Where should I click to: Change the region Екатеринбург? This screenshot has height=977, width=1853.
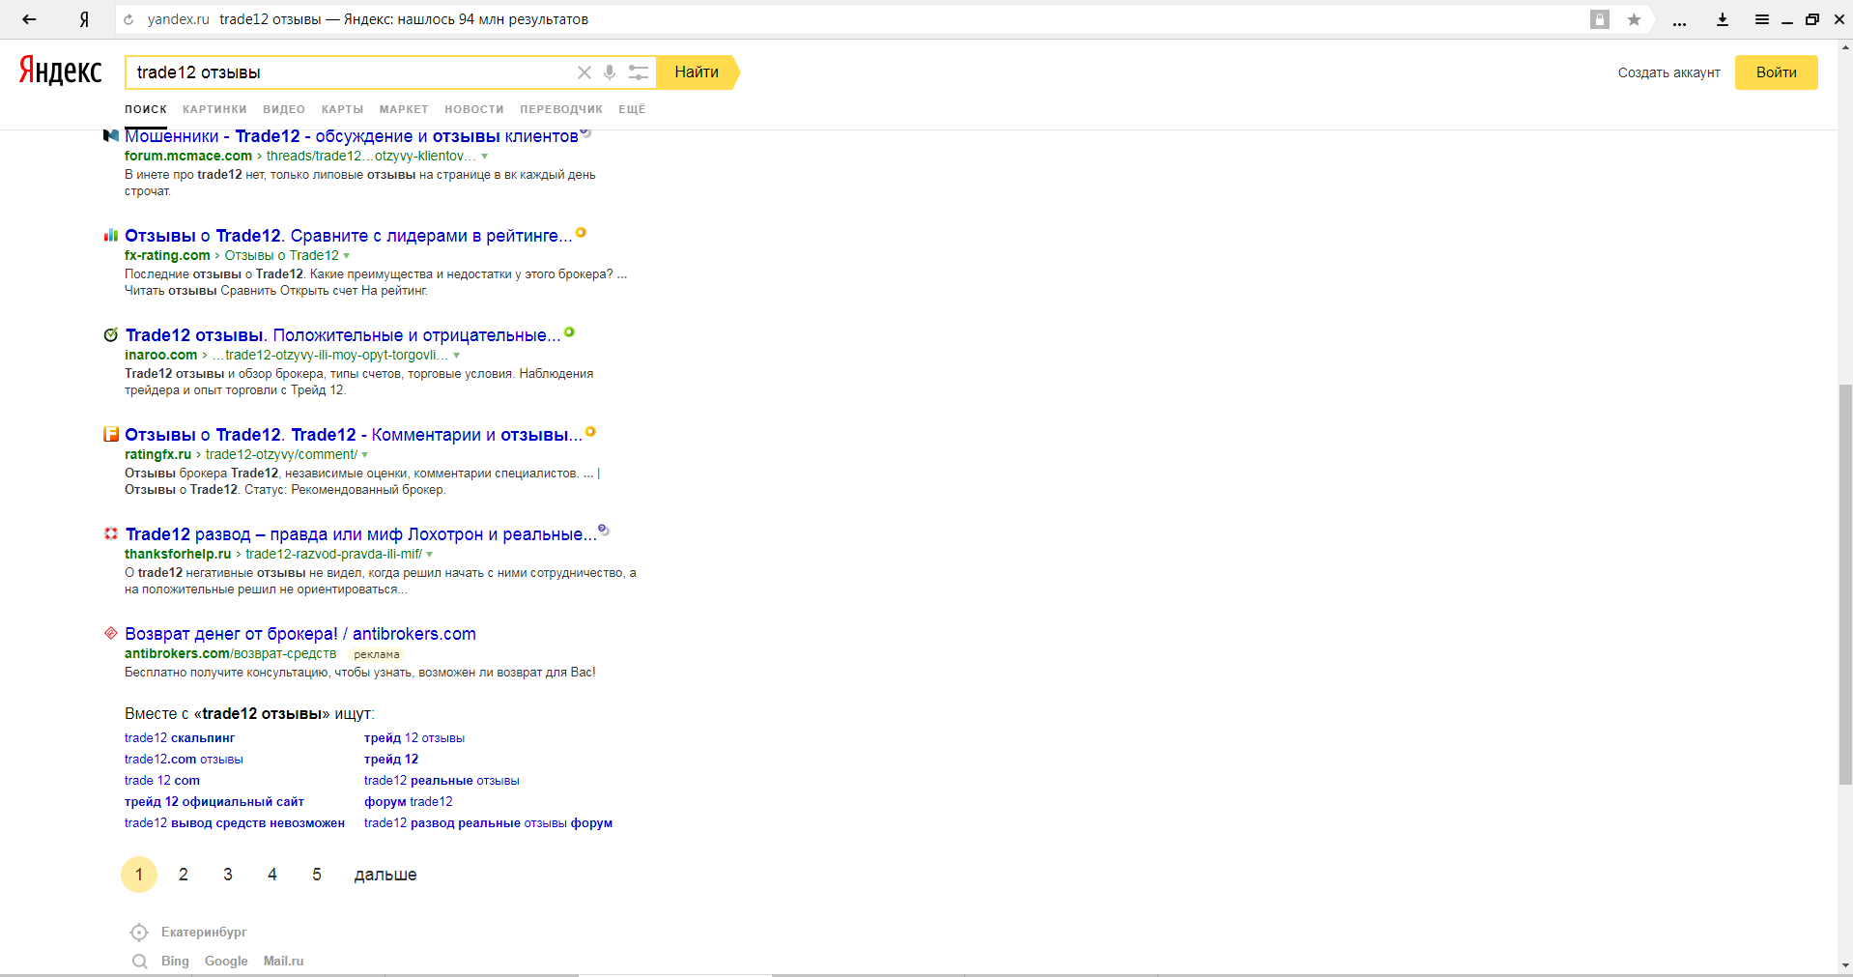click(x=204, y=933)
